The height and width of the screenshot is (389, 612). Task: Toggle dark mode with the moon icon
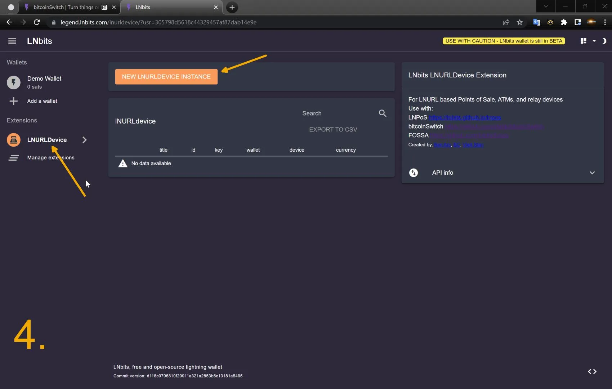point(604,41)
